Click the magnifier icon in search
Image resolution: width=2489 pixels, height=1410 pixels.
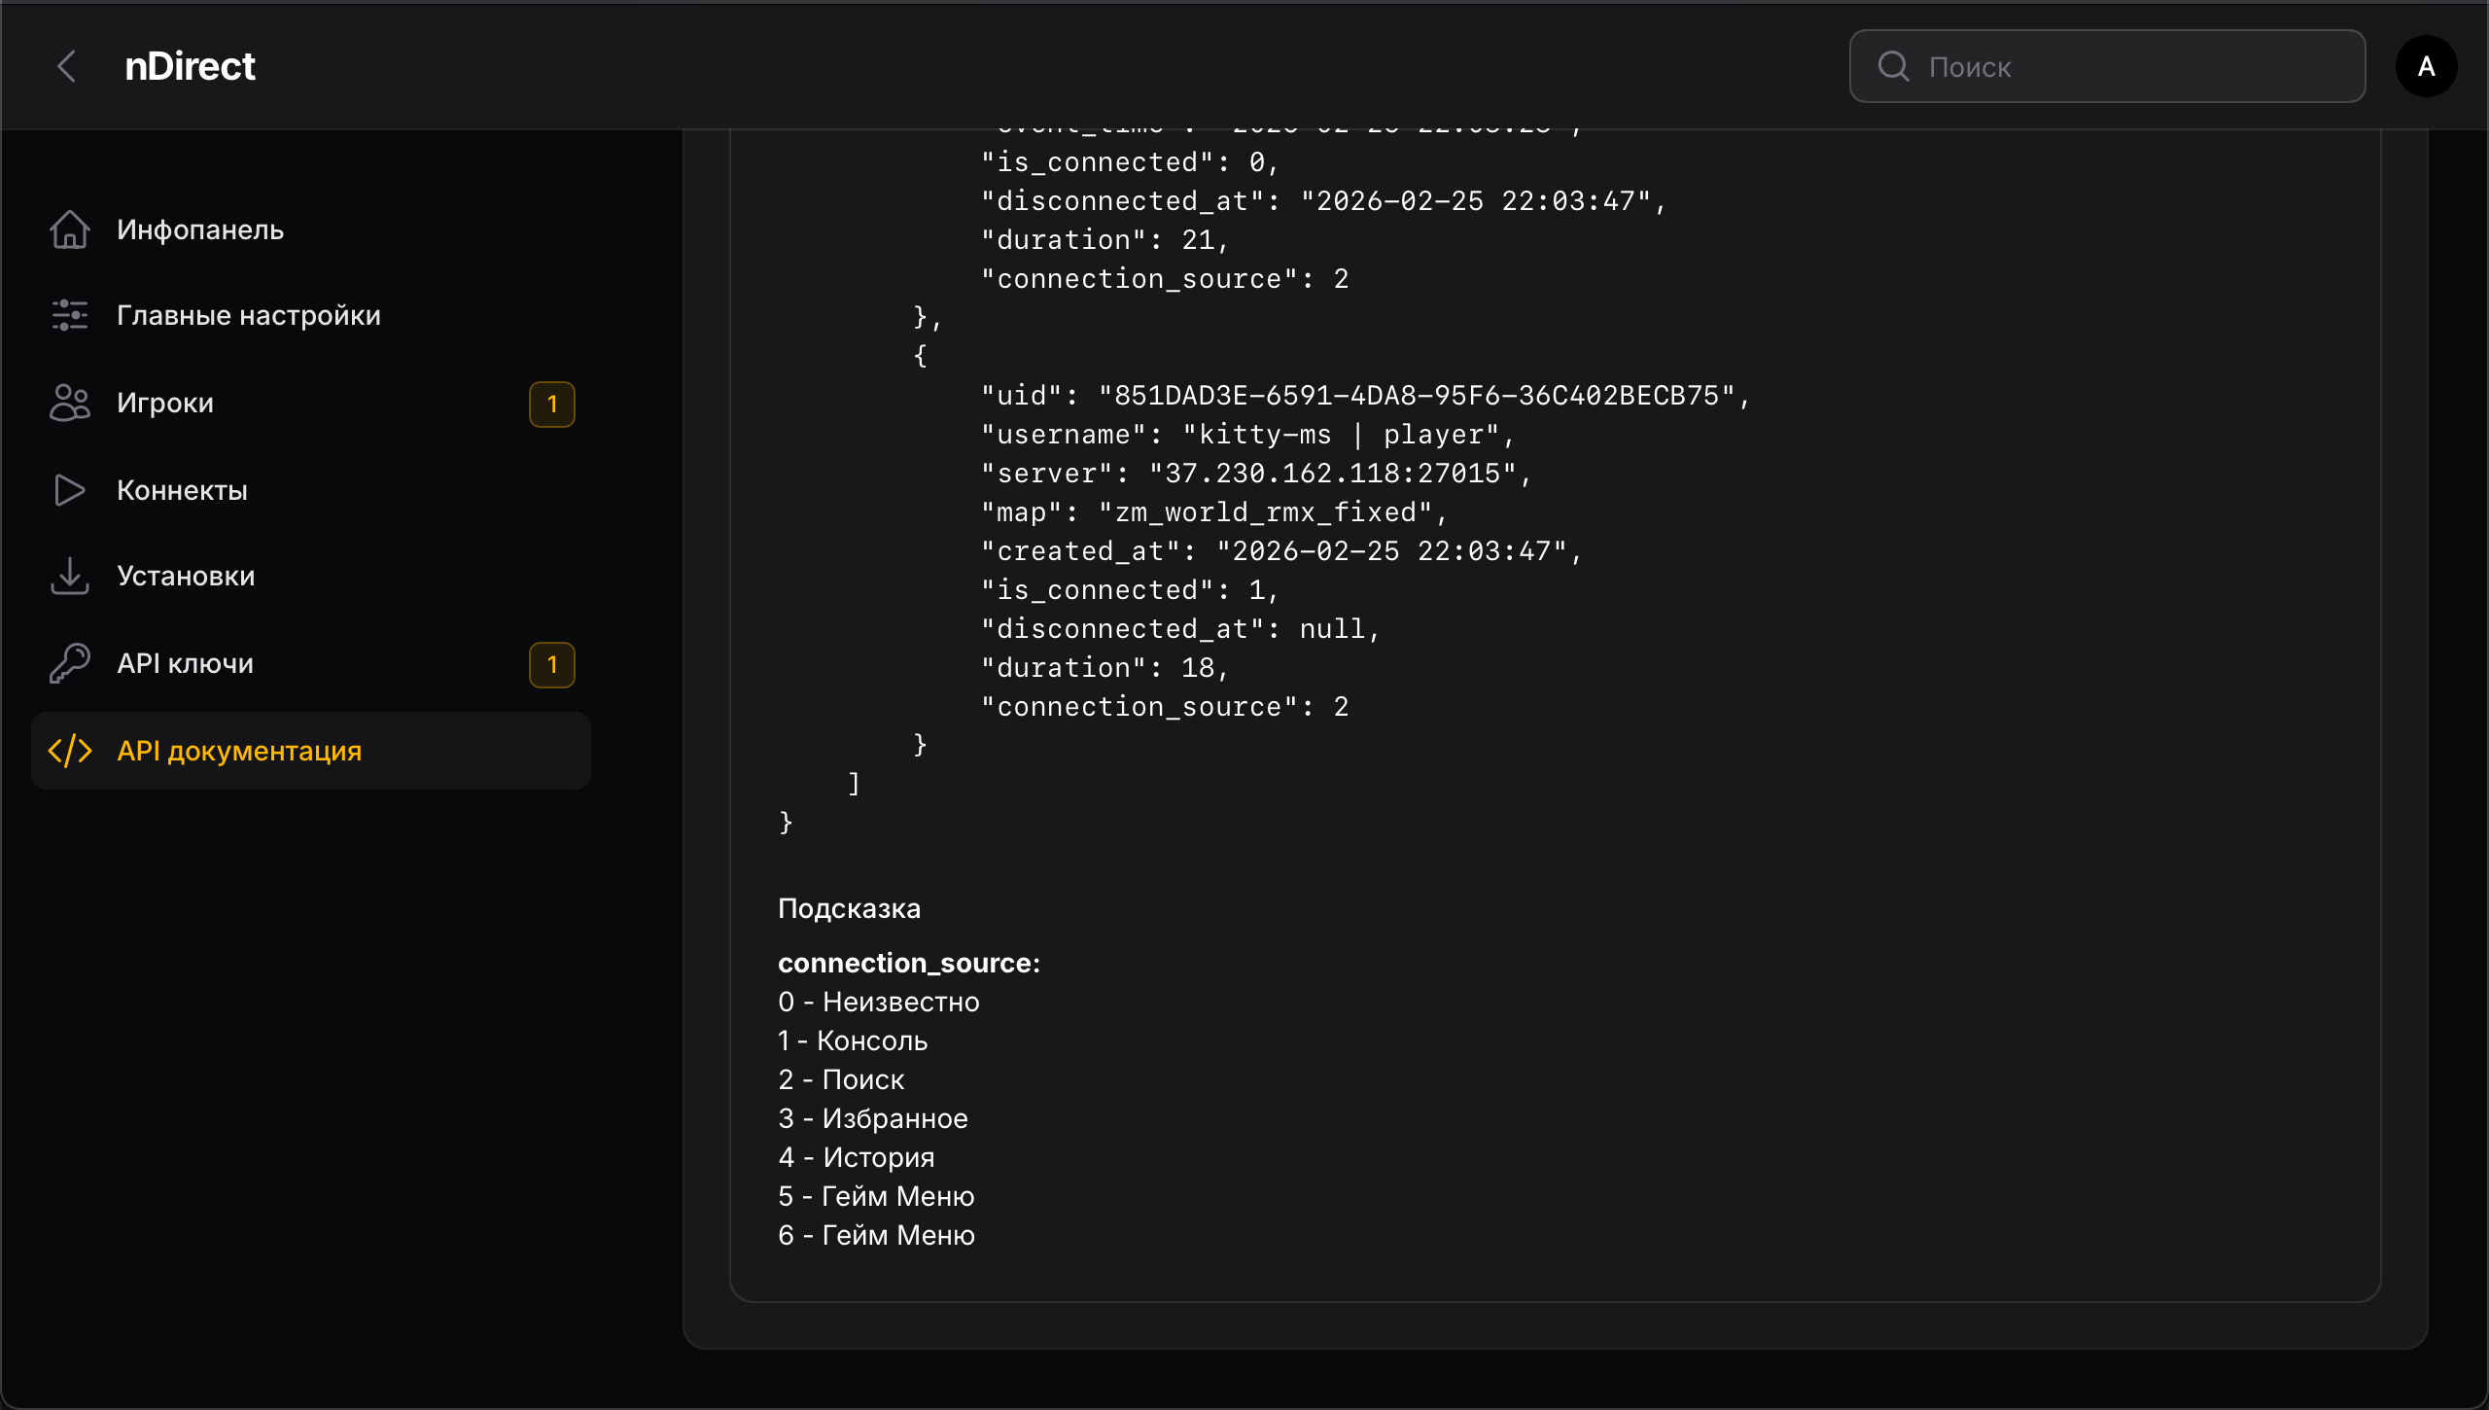[1893, 66]
